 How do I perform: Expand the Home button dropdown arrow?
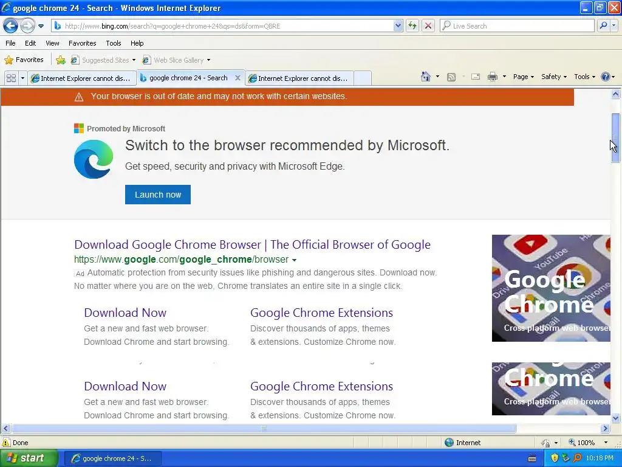pos(437,77)
